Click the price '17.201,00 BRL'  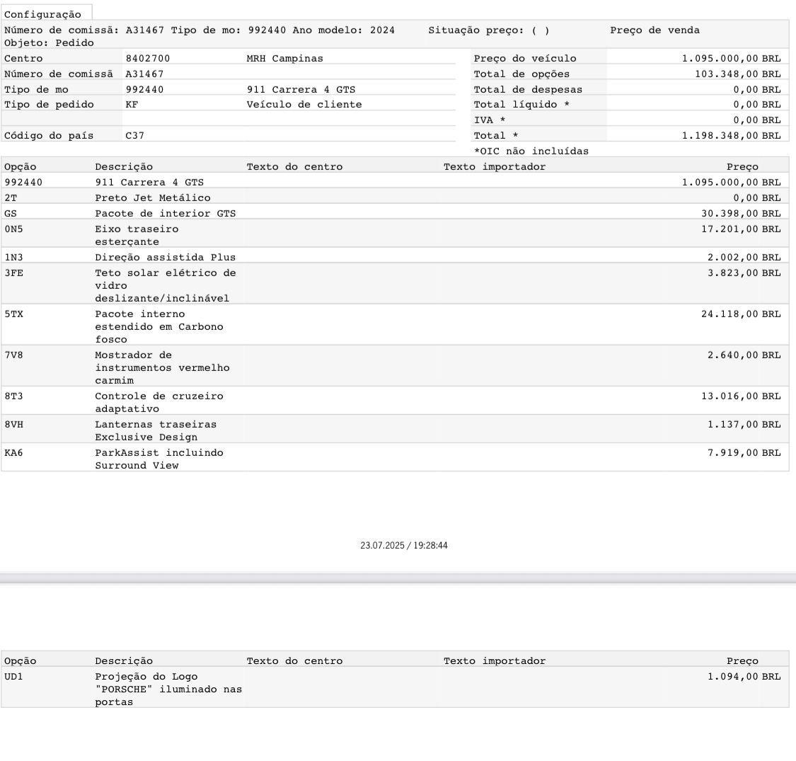click(x=741, y=229)
